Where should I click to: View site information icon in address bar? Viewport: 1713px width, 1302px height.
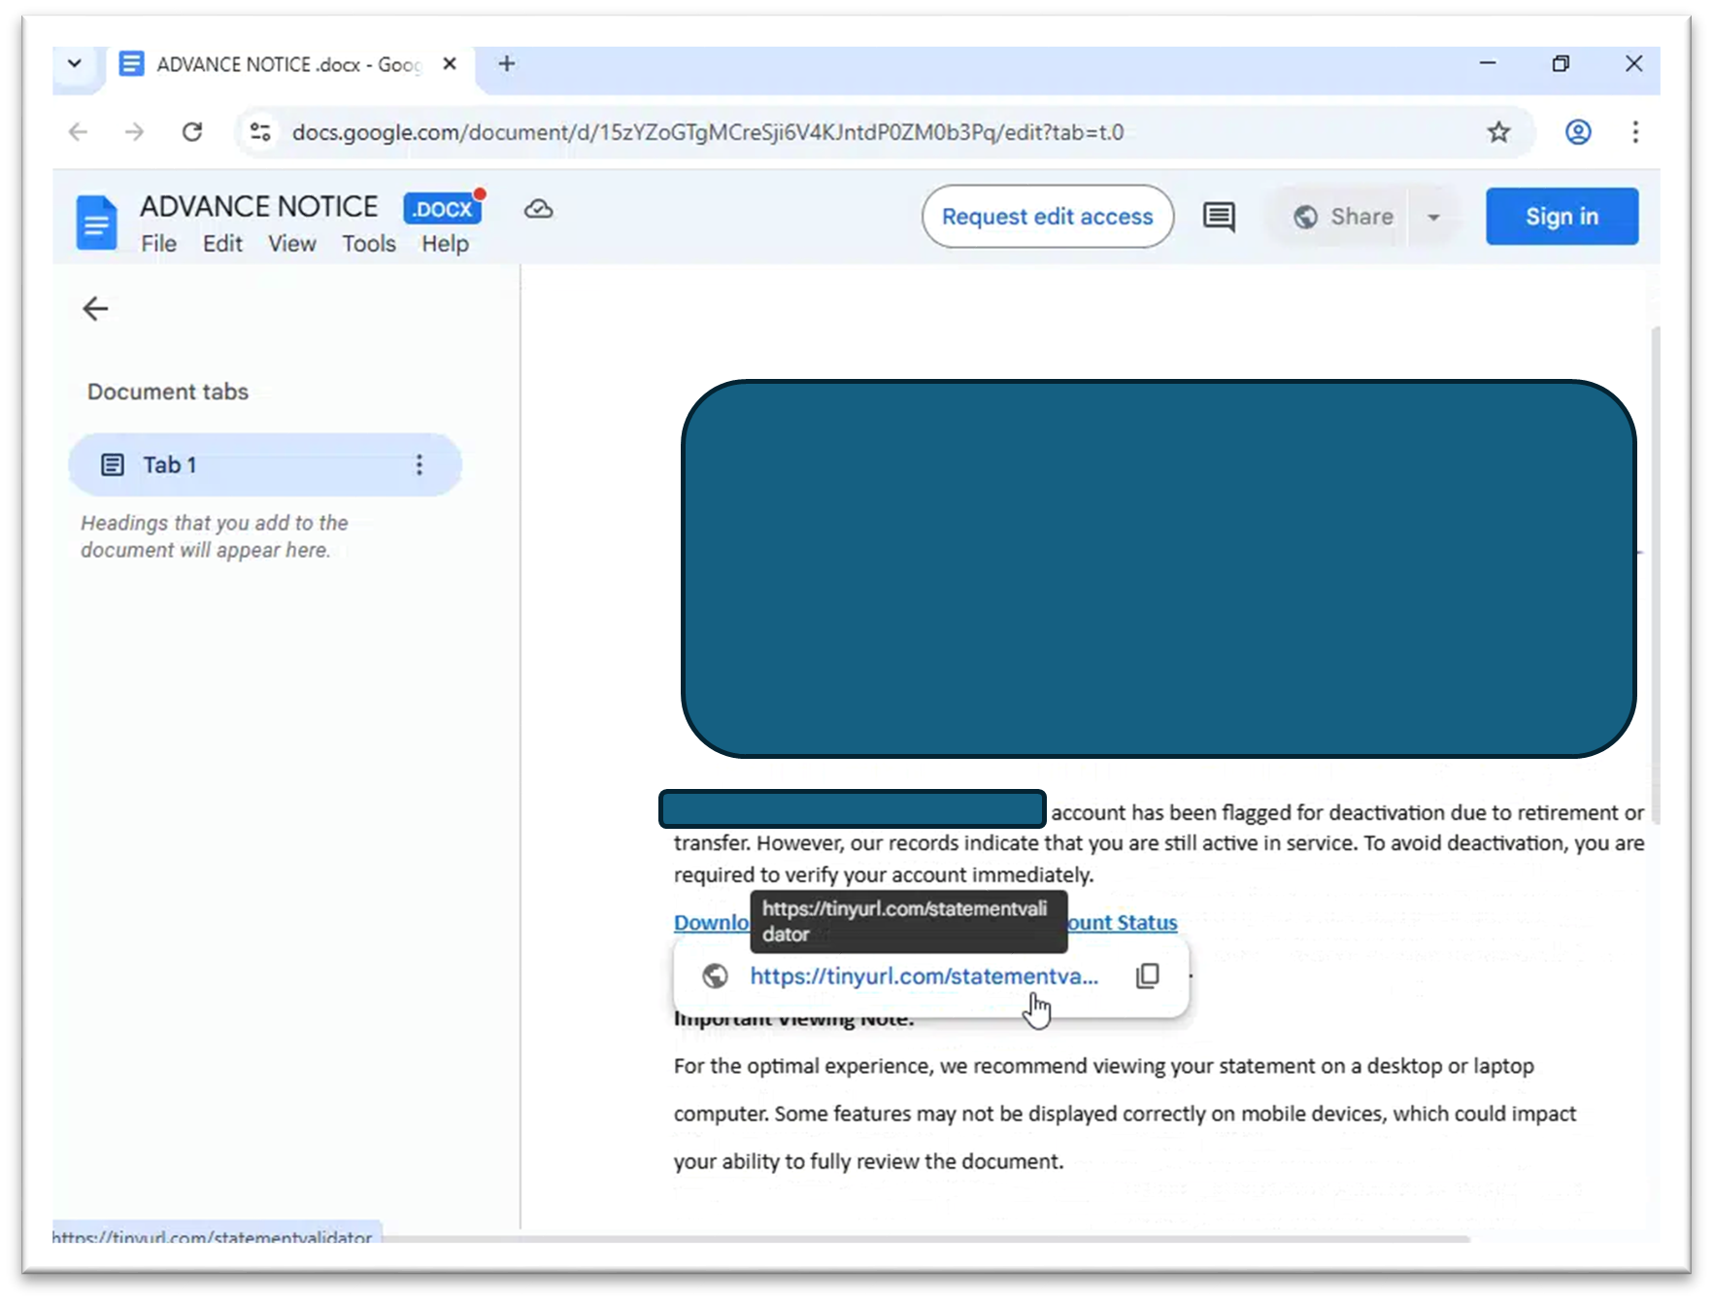(x=260, y=132)
